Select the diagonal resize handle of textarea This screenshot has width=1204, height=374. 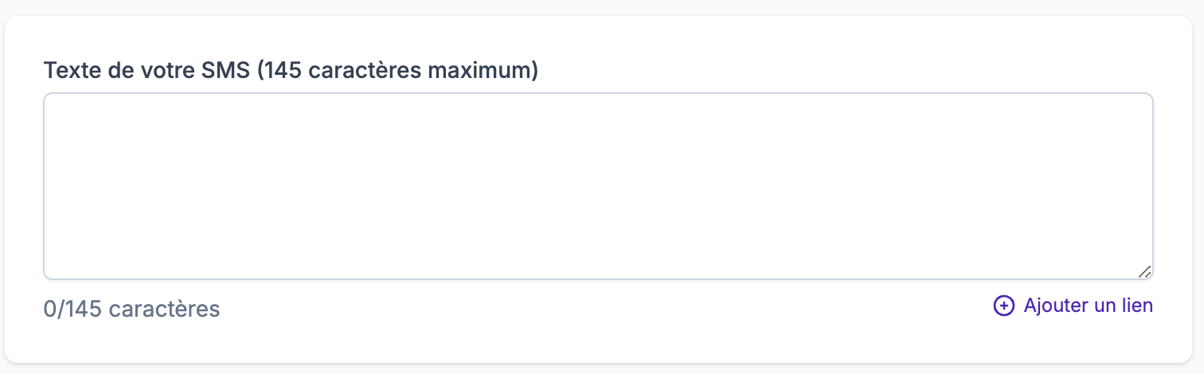[1144, 271]
